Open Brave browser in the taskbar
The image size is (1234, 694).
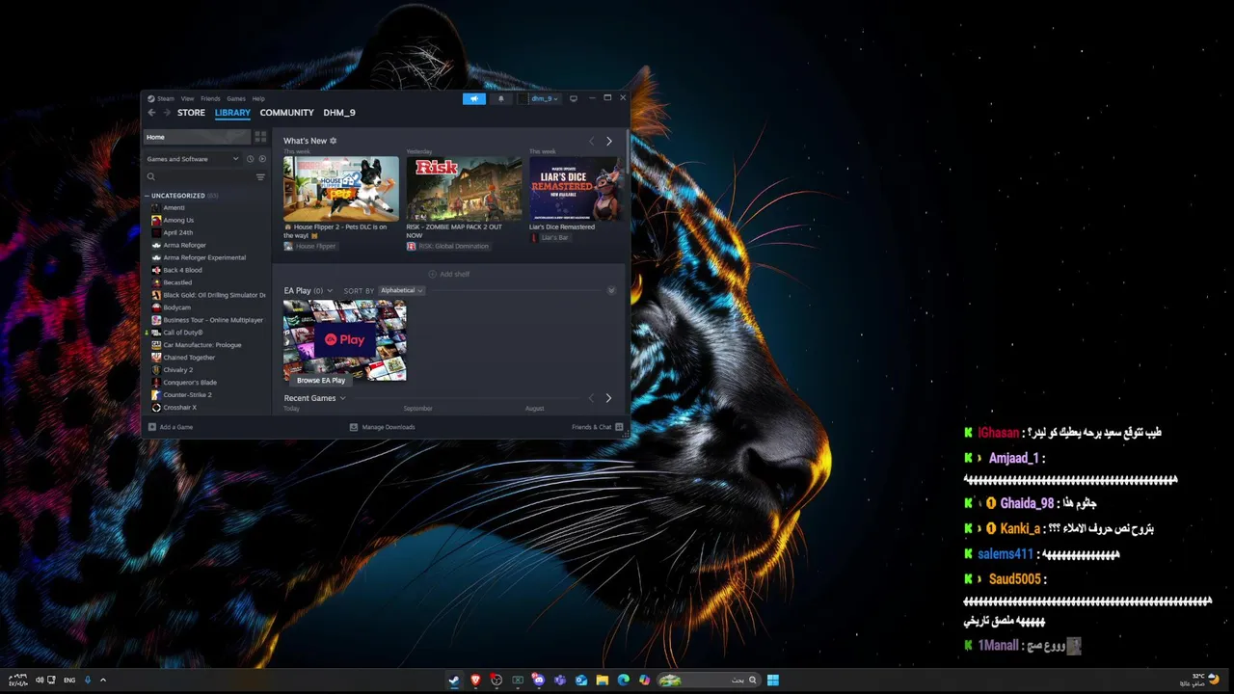click(x=475, y=680)
